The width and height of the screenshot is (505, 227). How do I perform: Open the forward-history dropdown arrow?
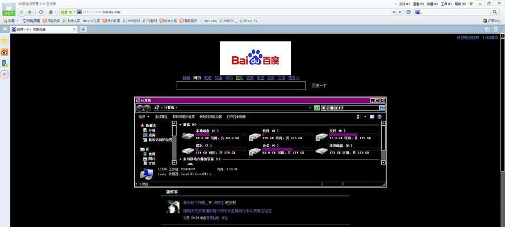point(34,12)
